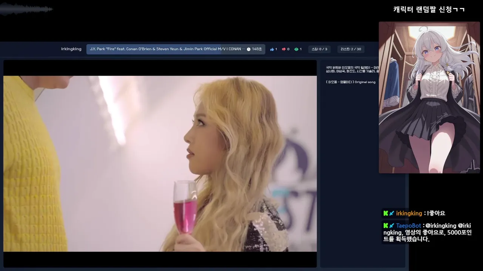Click the J.Y. Park "Fire" video title bar
Screen dimensions: 483x271
(x=176, y=49)
